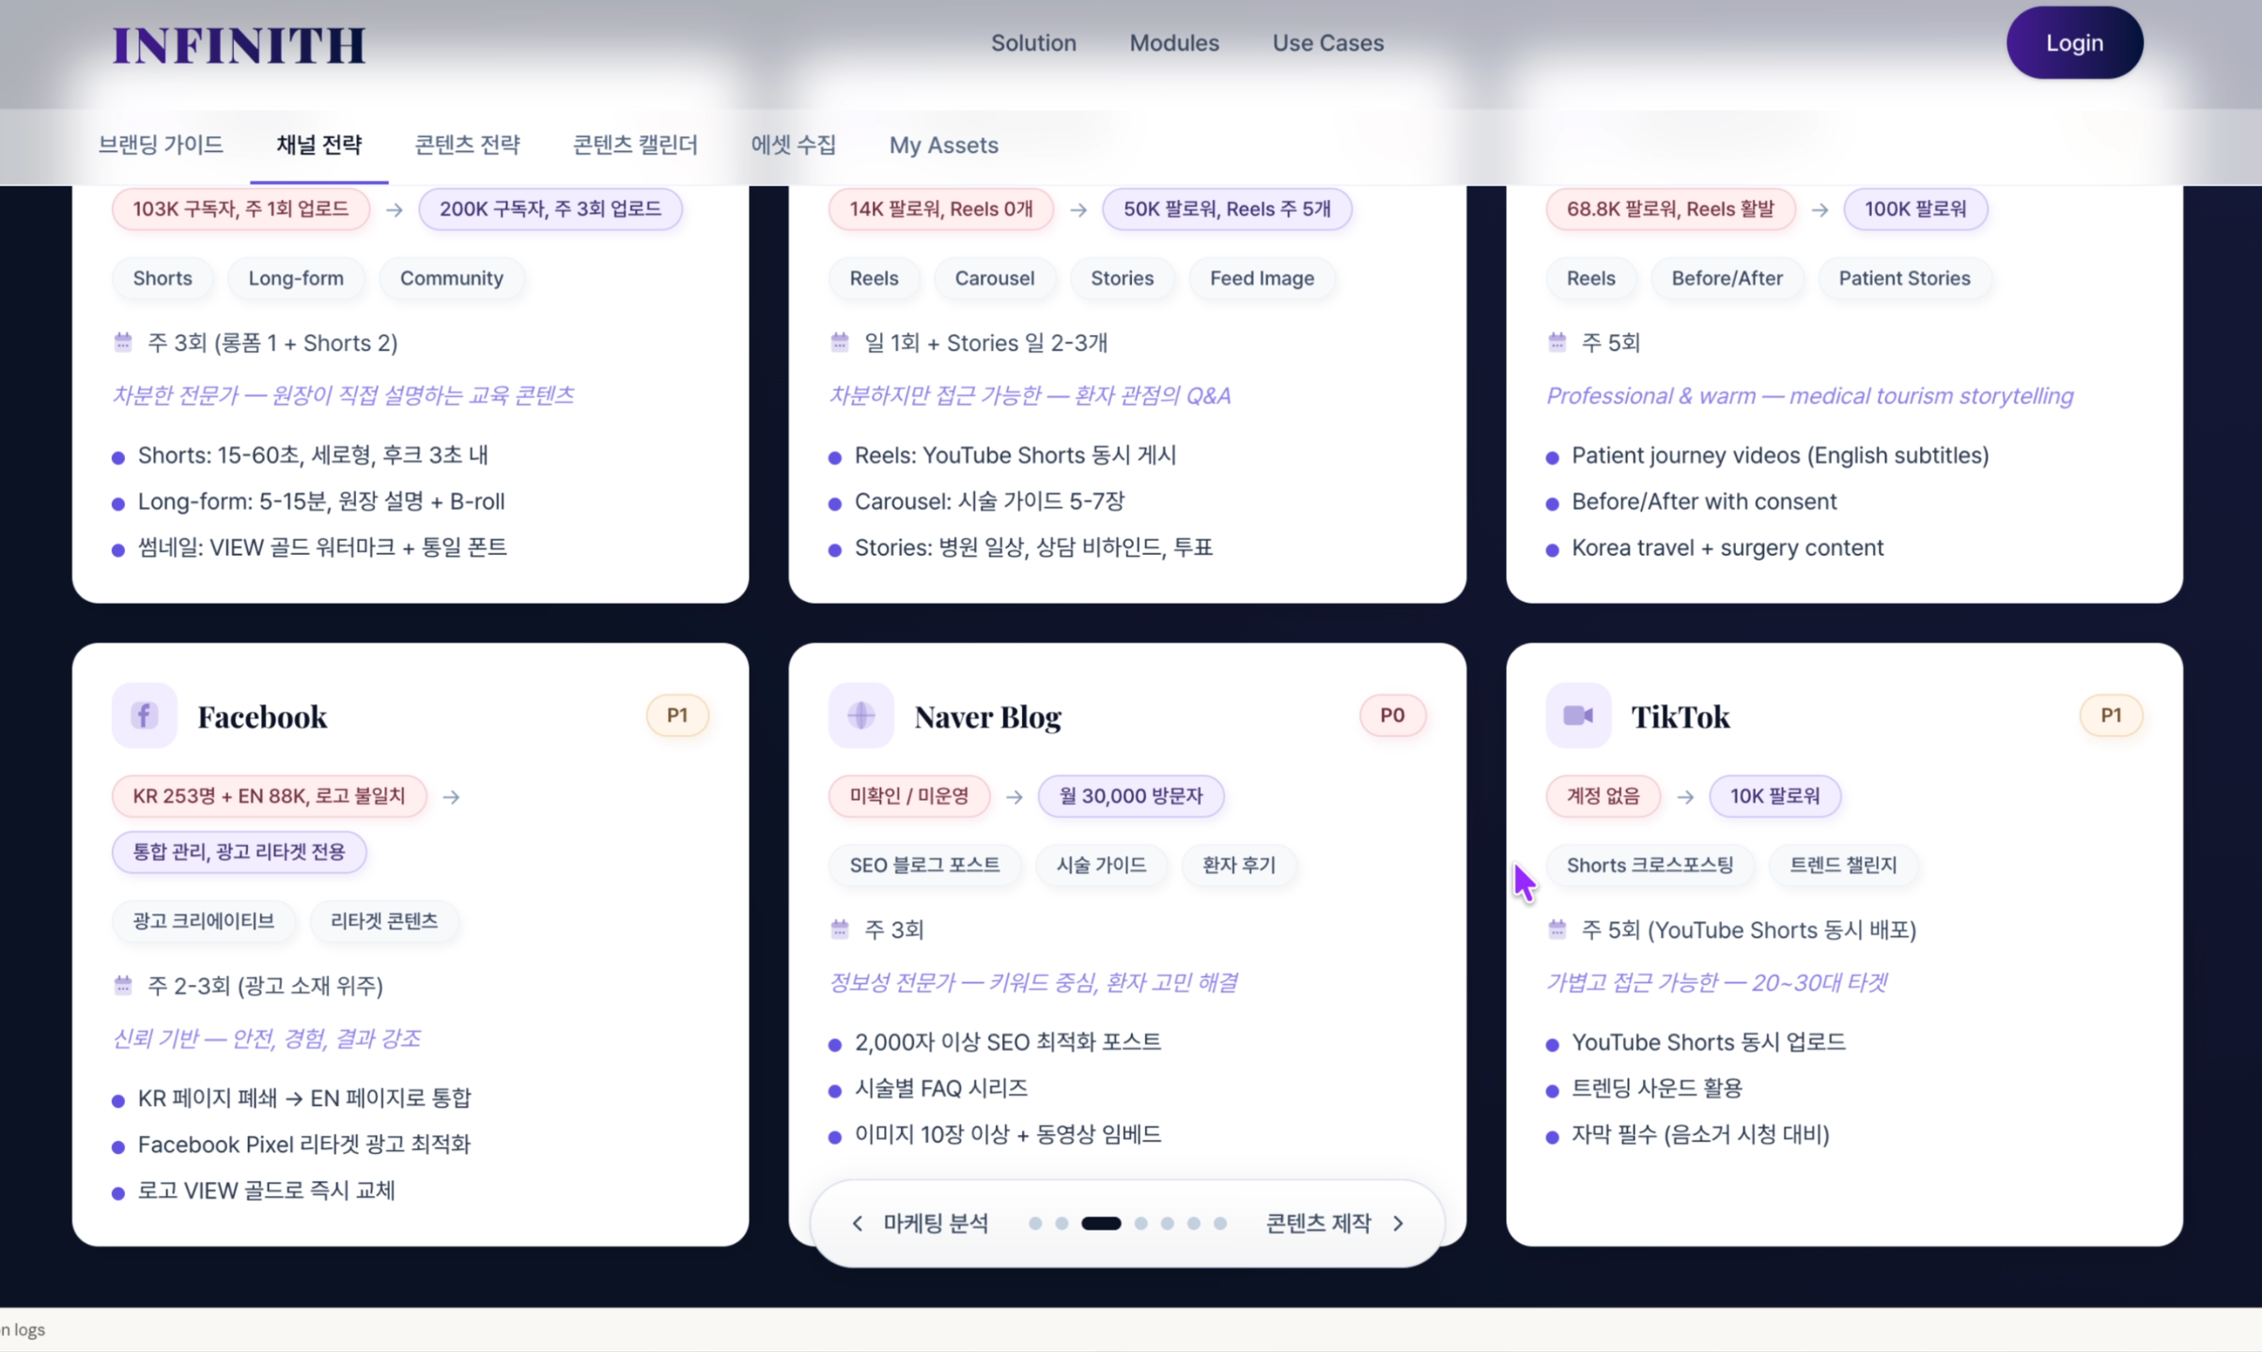
Task: Select the SEO 블로그 포스트 tag chip
Action: (x=923, y=865)
